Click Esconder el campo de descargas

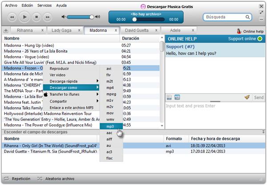[x=36, y=132]
